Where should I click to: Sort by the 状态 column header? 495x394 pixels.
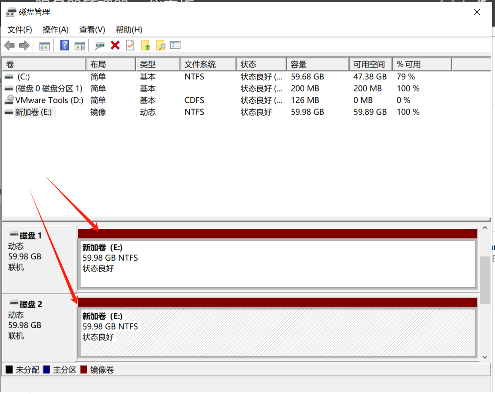pyautogui.click(x=262, y=65)
